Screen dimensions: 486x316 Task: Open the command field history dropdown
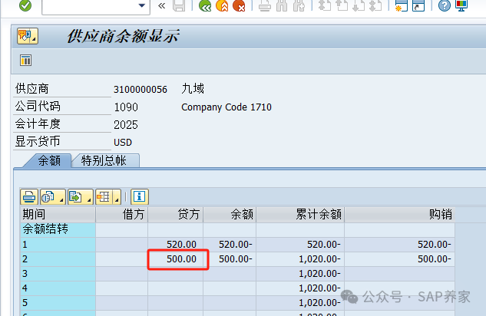(x=142, y=5)
